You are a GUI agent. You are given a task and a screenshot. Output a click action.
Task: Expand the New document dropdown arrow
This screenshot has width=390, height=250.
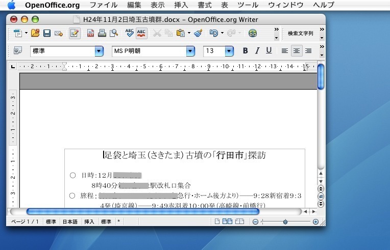click(26, 33)
